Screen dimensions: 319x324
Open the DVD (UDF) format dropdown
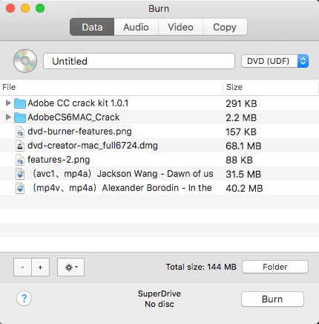(x=274, y=61)
